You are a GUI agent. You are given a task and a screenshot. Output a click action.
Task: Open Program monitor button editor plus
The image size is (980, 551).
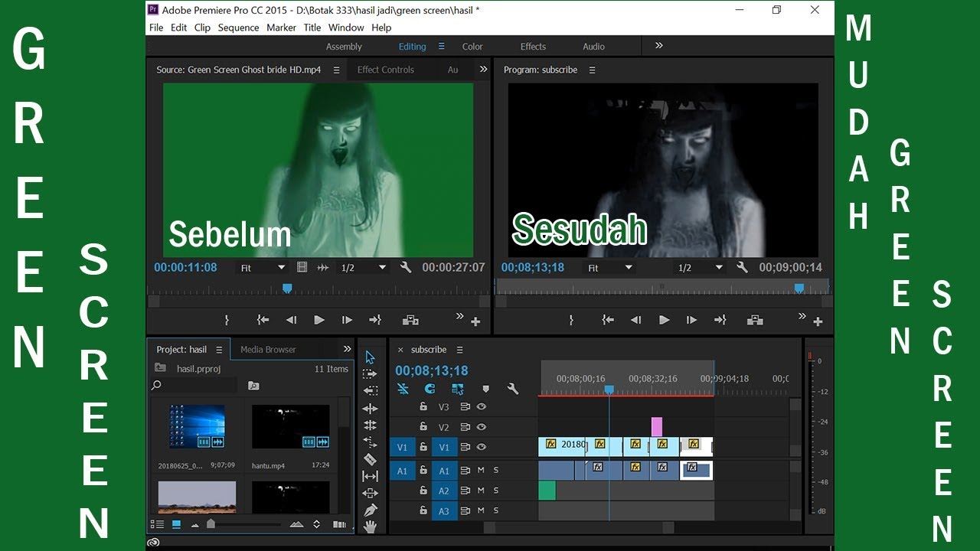[818, 322]
